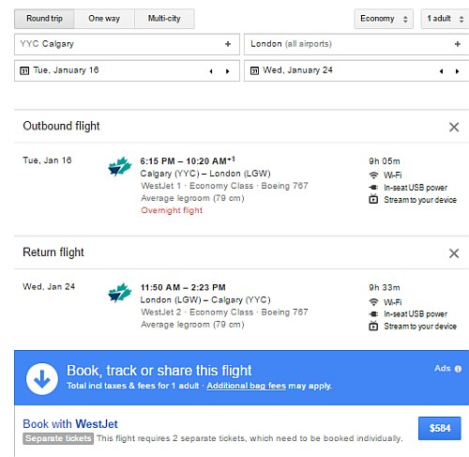This screenshot has height=457, width=469.
Task: Add another origin with Calgary plus icon
Action: (228, 44)
